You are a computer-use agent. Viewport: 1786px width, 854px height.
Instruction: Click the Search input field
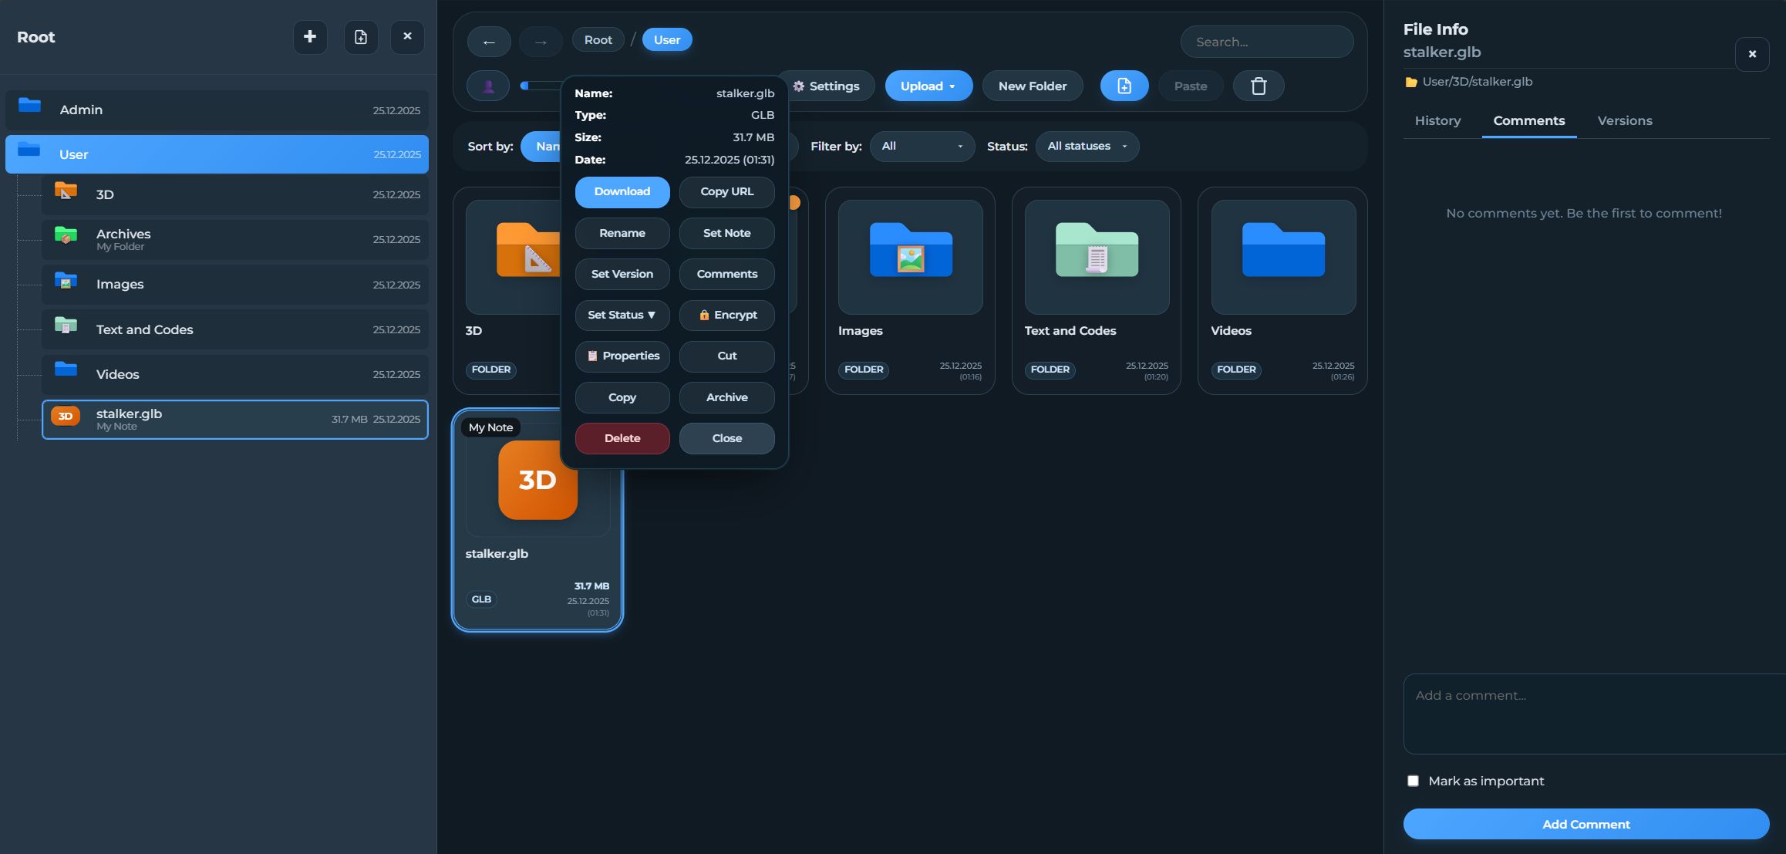tap(1266, 42)
